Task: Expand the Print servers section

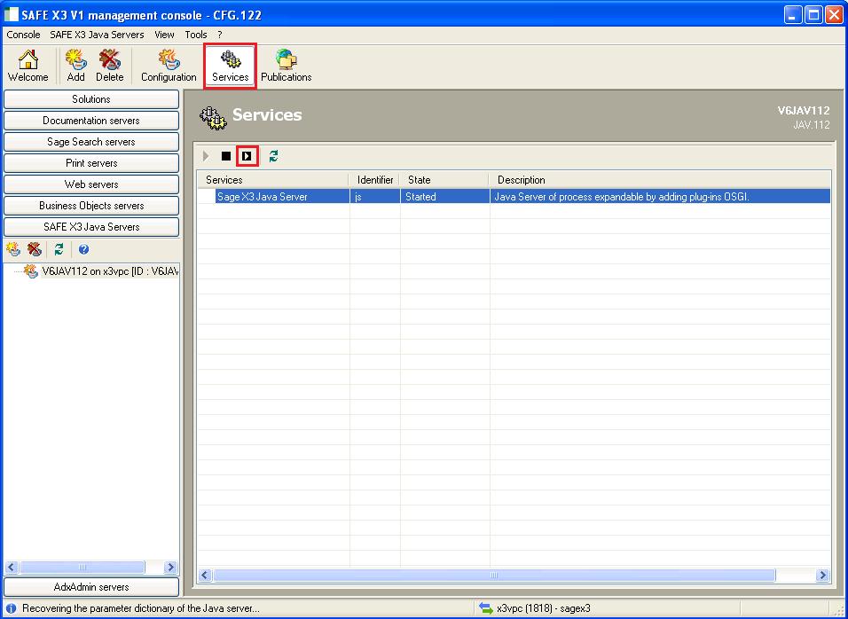Action: point(91,162)
